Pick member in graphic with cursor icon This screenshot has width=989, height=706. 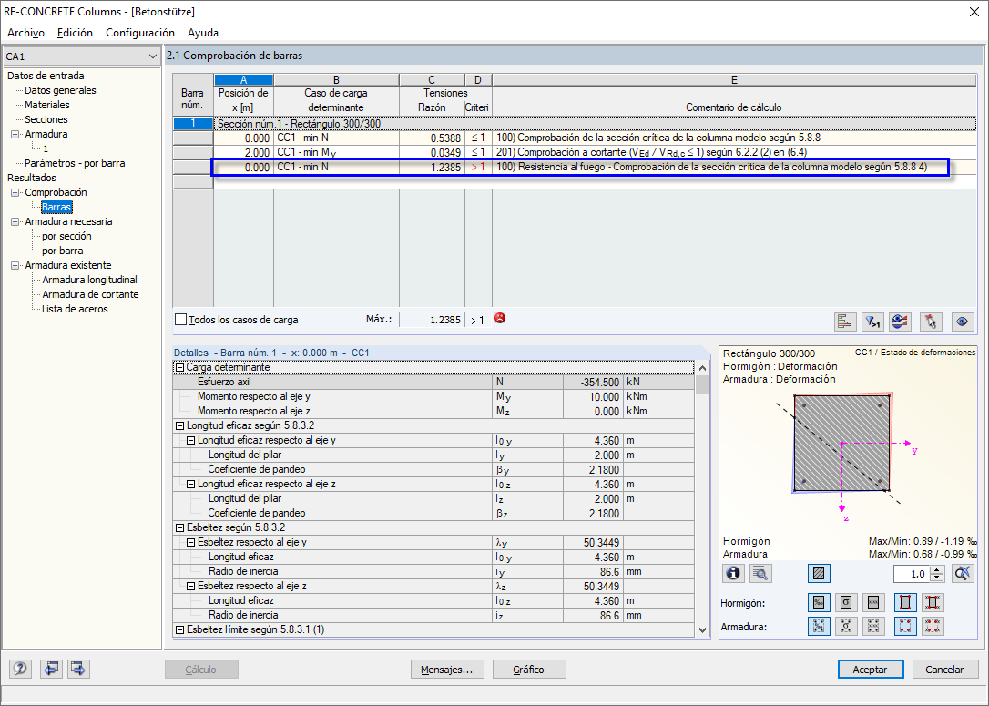click(931, 322)
